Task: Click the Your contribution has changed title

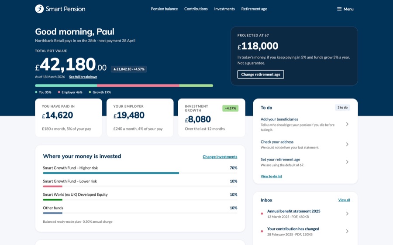Action: pyautogui.click(x=293, y=229)
